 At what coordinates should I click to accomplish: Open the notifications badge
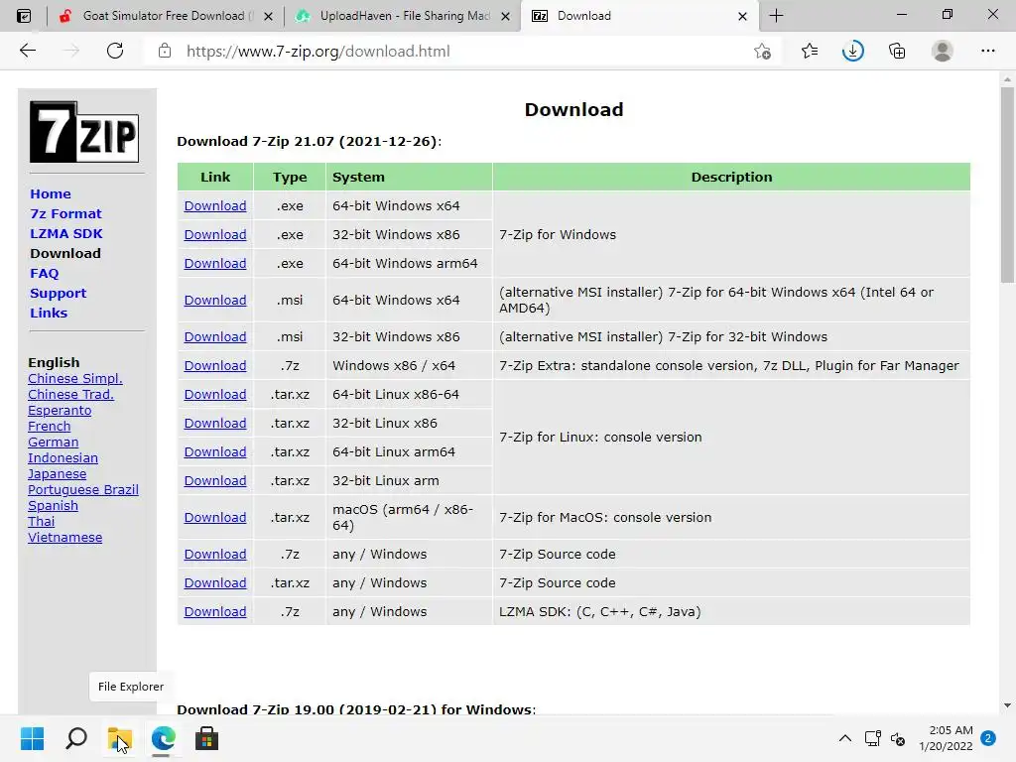[x=988, y=738]
